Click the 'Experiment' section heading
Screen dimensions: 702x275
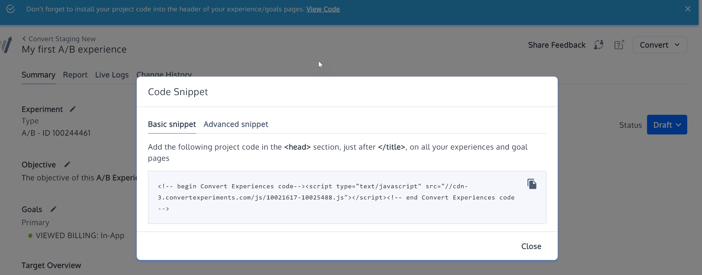click(42, 109)
